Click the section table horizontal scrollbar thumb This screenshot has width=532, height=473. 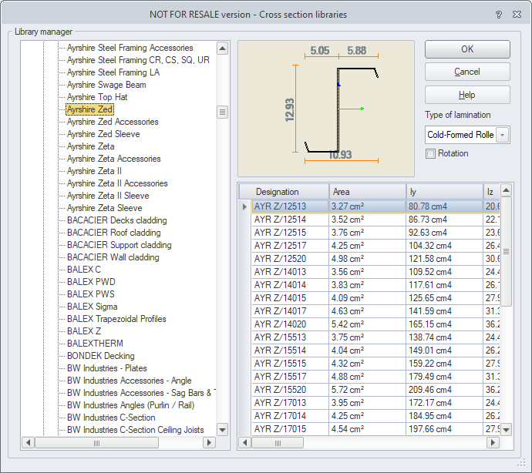tap(278, 443)
